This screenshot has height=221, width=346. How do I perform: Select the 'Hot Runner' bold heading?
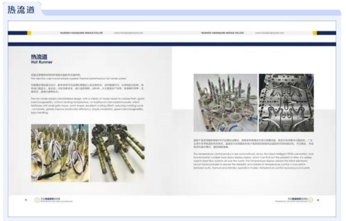[42, 62]
